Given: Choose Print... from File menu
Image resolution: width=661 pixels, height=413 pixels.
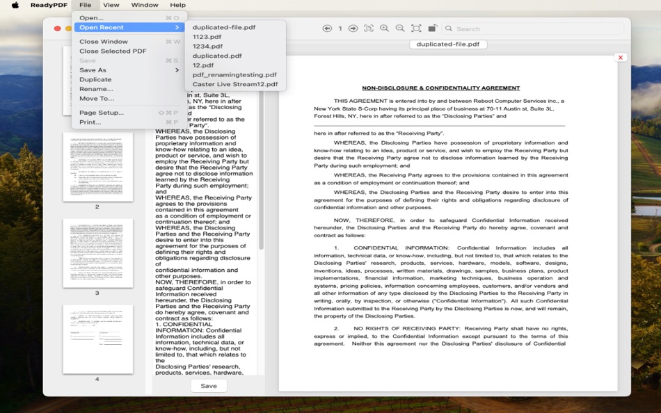Looking at the screenshot, I should point(130,122).
